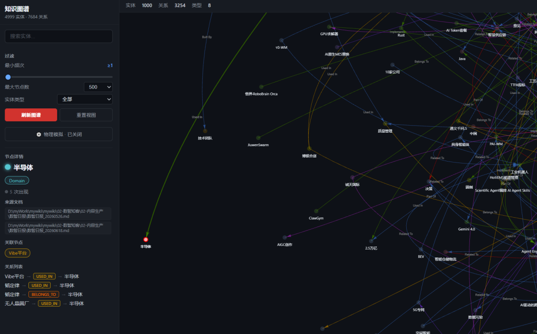Select the PAI-WM graph node
The width and height of the screenshot is (537, 334).
pyautogui.click(x=496, y=137)
